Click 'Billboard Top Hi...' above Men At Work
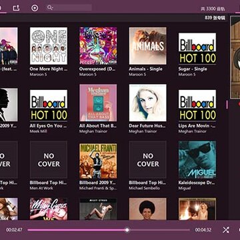240x240 pixels. coord(48,183)
